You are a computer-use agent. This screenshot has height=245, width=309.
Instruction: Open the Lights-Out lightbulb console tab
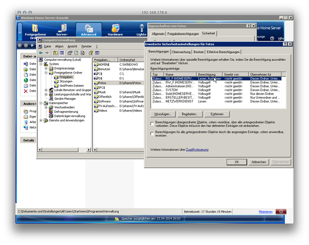pos(141,28)
